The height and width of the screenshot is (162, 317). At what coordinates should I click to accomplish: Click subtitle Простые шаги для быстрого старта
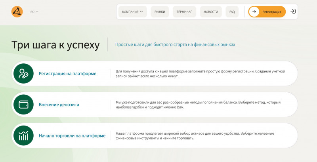pos(175,44)
